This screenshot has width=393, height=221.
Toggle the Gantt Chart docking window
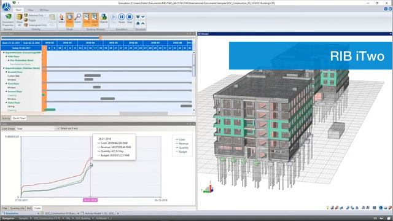point(95,20)
